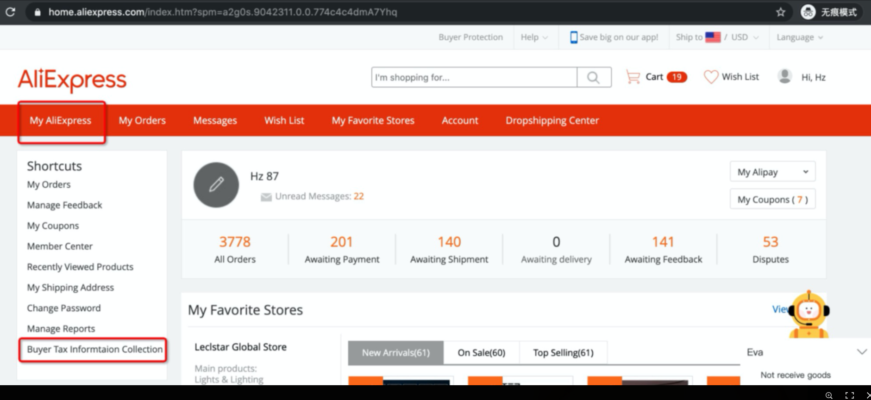Click the search magnifier button

point(594,77)
